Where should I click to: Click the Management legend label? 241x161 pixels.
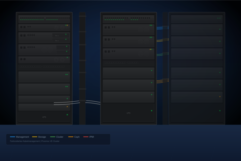[x=22, y=137]
